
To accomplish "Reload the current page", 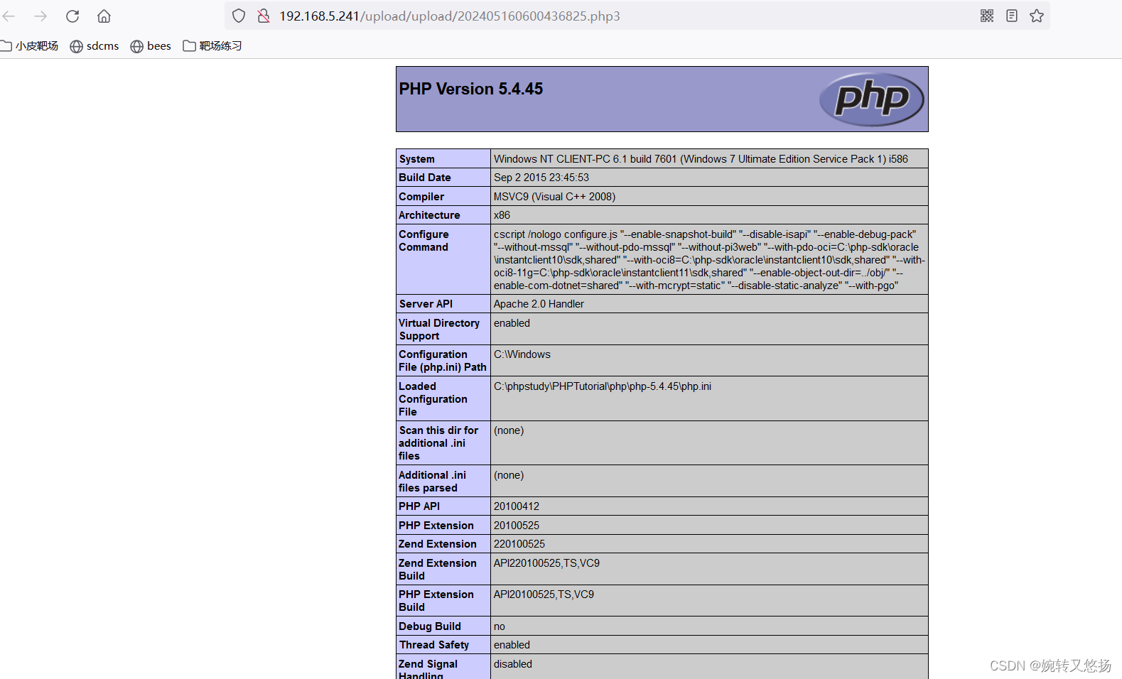I will [72, 16].
